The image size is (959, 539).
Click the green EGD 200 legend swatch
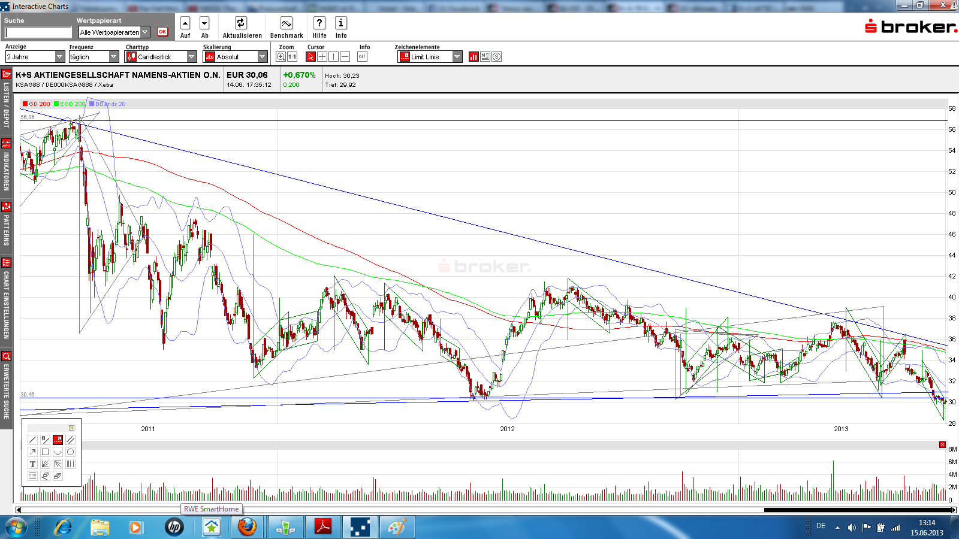pos(56,104)
